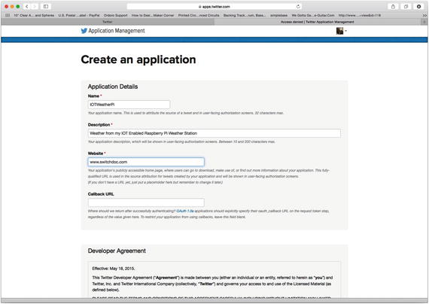Image resolution: width=429 pixels, height=304 pixels.
Task: Open the Downloads button in toolbar
Action: coord(419,6)
